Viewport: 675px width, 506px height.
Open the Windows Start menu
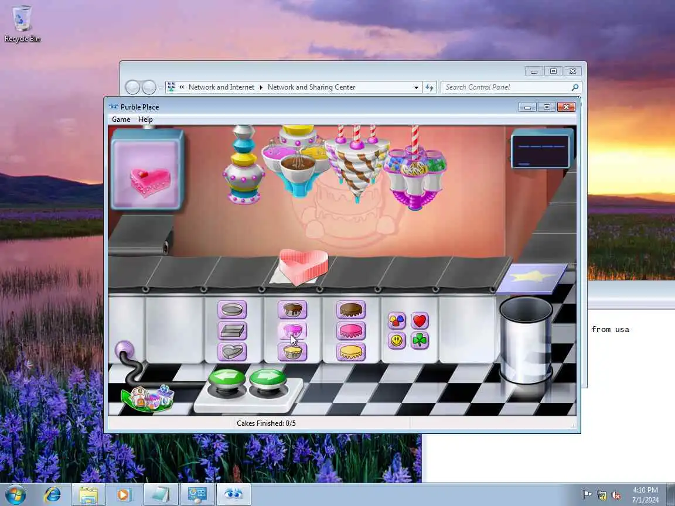point(15,494)
